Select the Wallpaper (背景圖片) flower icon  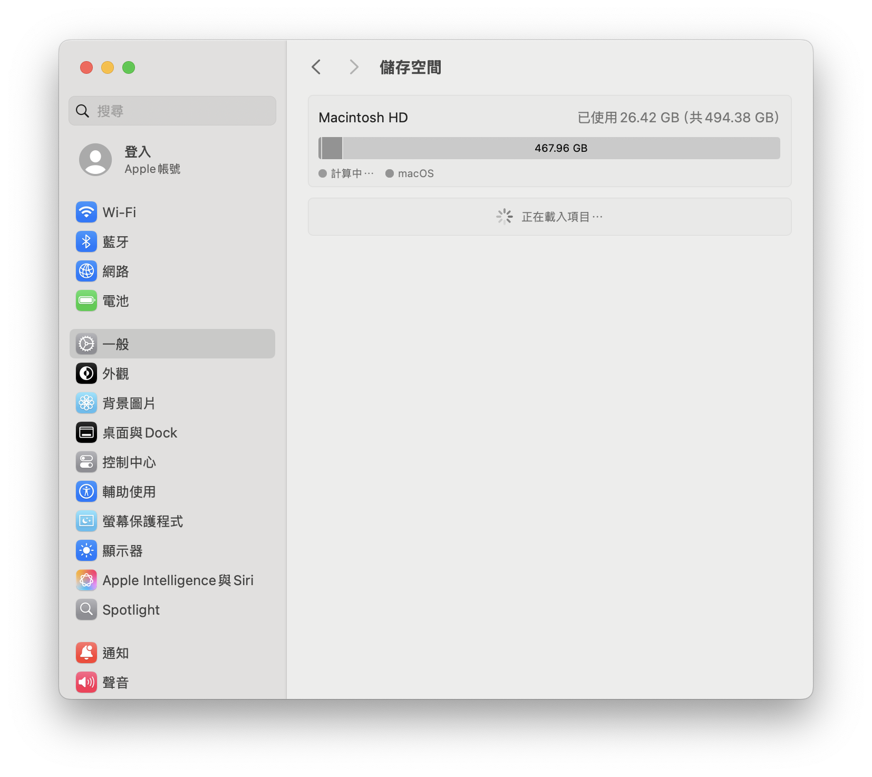pyautogui.click(x=86, y=403)
